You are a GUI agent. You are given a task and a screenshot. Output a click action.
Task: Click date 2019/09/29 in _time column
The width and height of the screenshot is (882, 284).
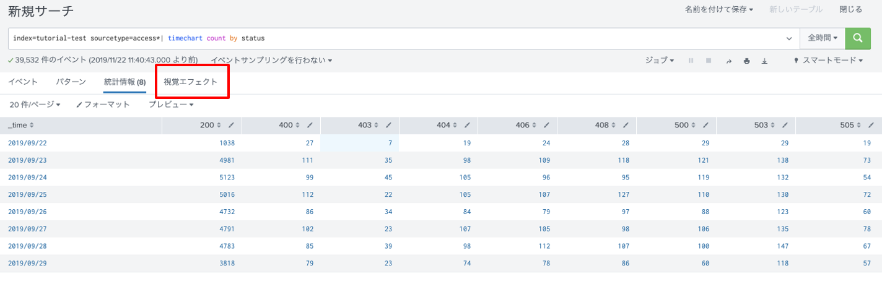click(26, 263)
